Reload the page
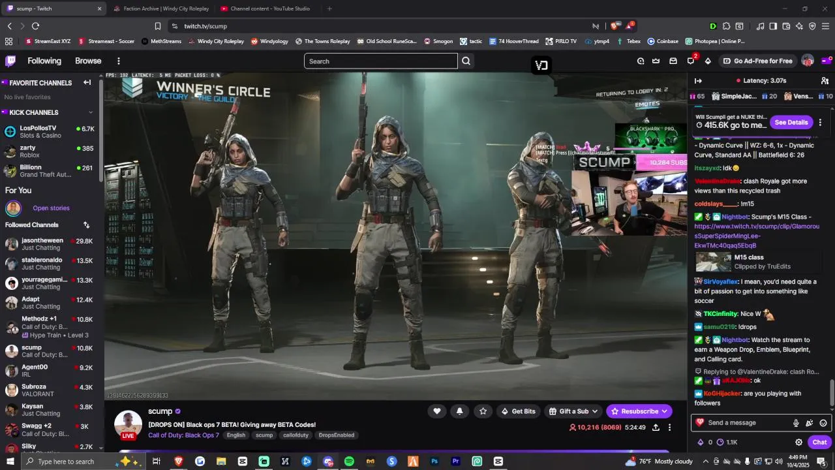The width and height of the screenshot is (835, 470). pyautogui.click(x=35, y=26)
